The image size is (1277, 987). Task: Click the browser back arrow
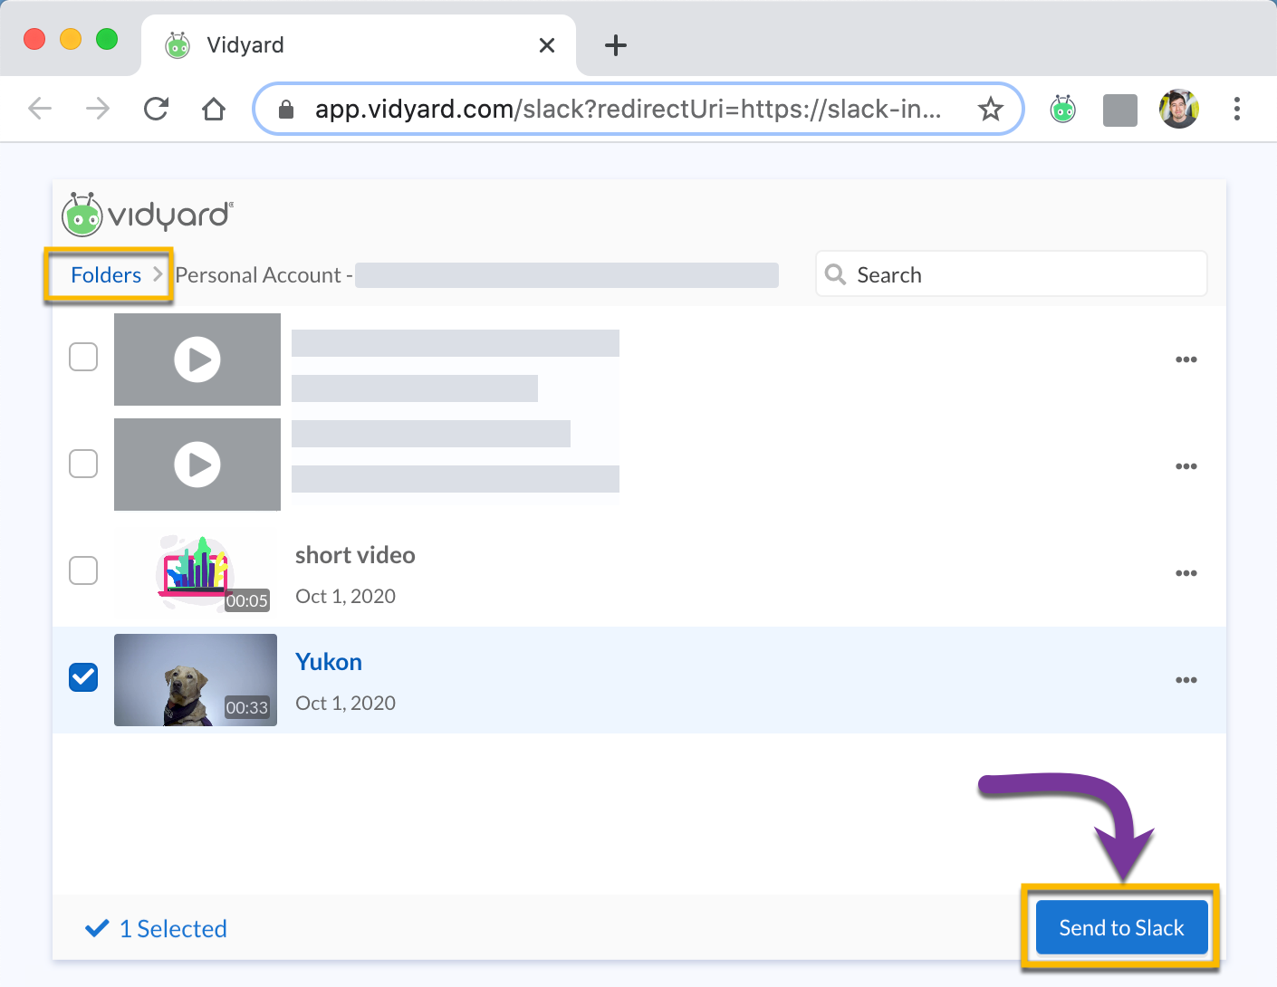40,110
